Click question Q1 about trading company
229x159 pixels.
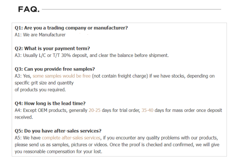pyautogui.click(x=71, y=28)
